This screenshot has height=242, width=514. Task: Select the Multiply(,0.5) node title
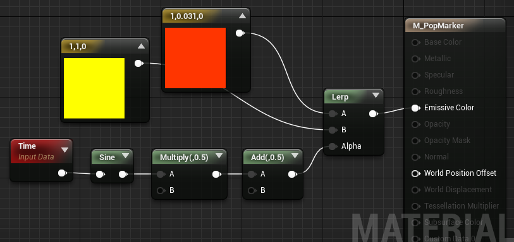click(x=184, y=158)
